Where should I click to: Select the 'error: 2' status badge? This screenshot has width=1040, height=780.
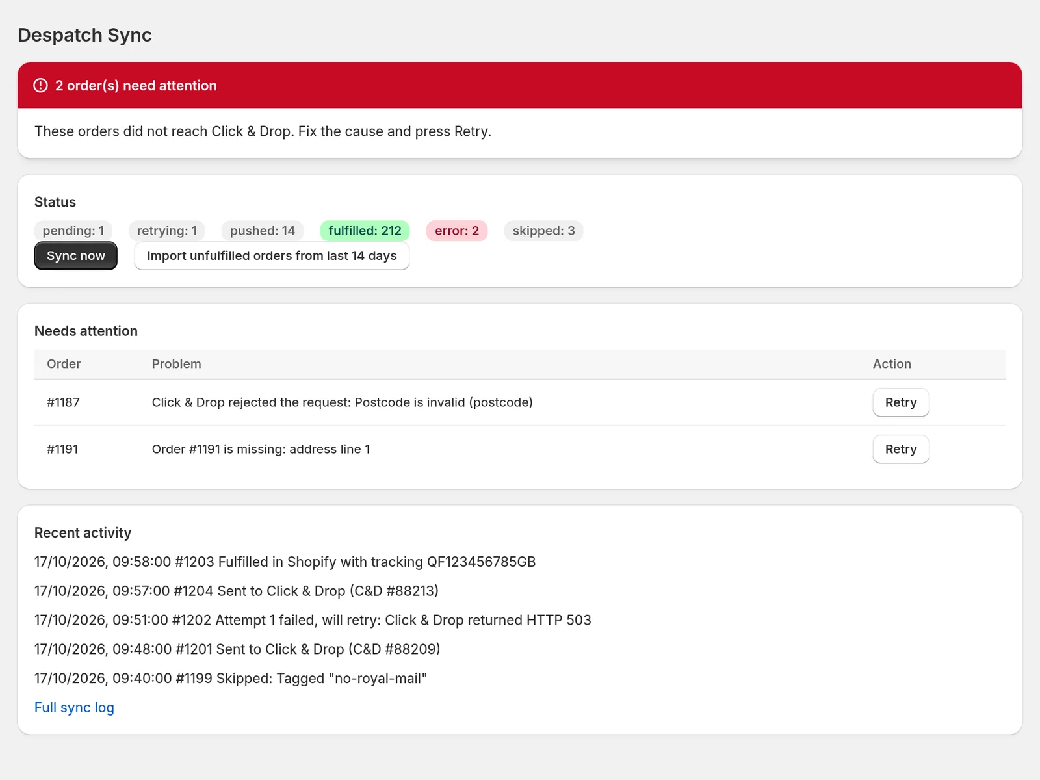point(457,231)
